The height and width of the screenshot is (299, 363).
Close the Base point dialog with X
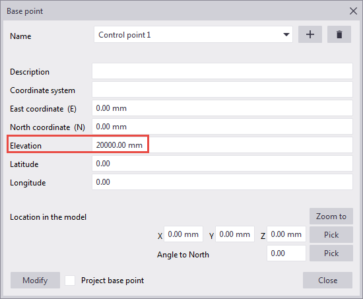click(353, 11)
